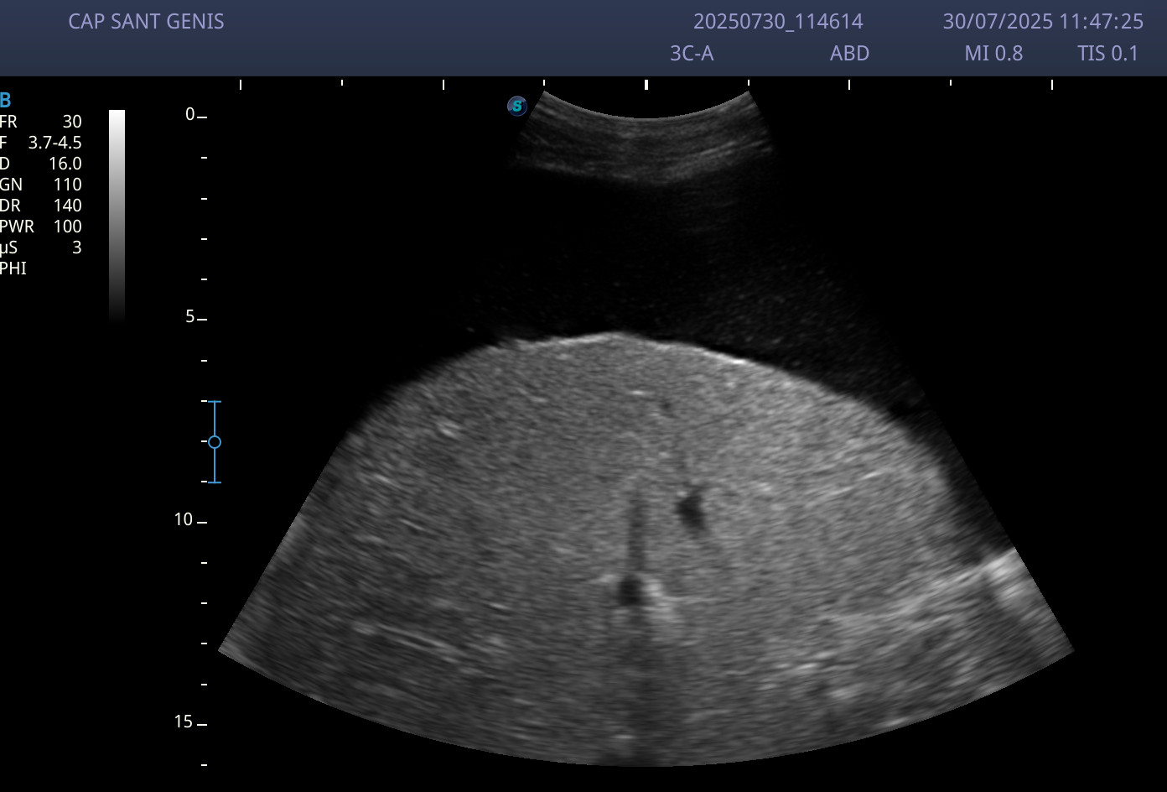Toggle the PHI harmonic imaging label
Viewport: 1167px width, 792px height.
(x=13, y=268)
